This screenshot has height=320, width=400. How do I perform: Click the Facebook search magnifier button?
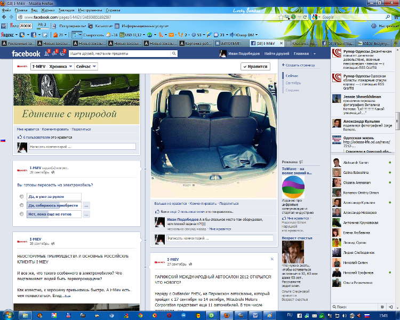[x=174, y=53]
